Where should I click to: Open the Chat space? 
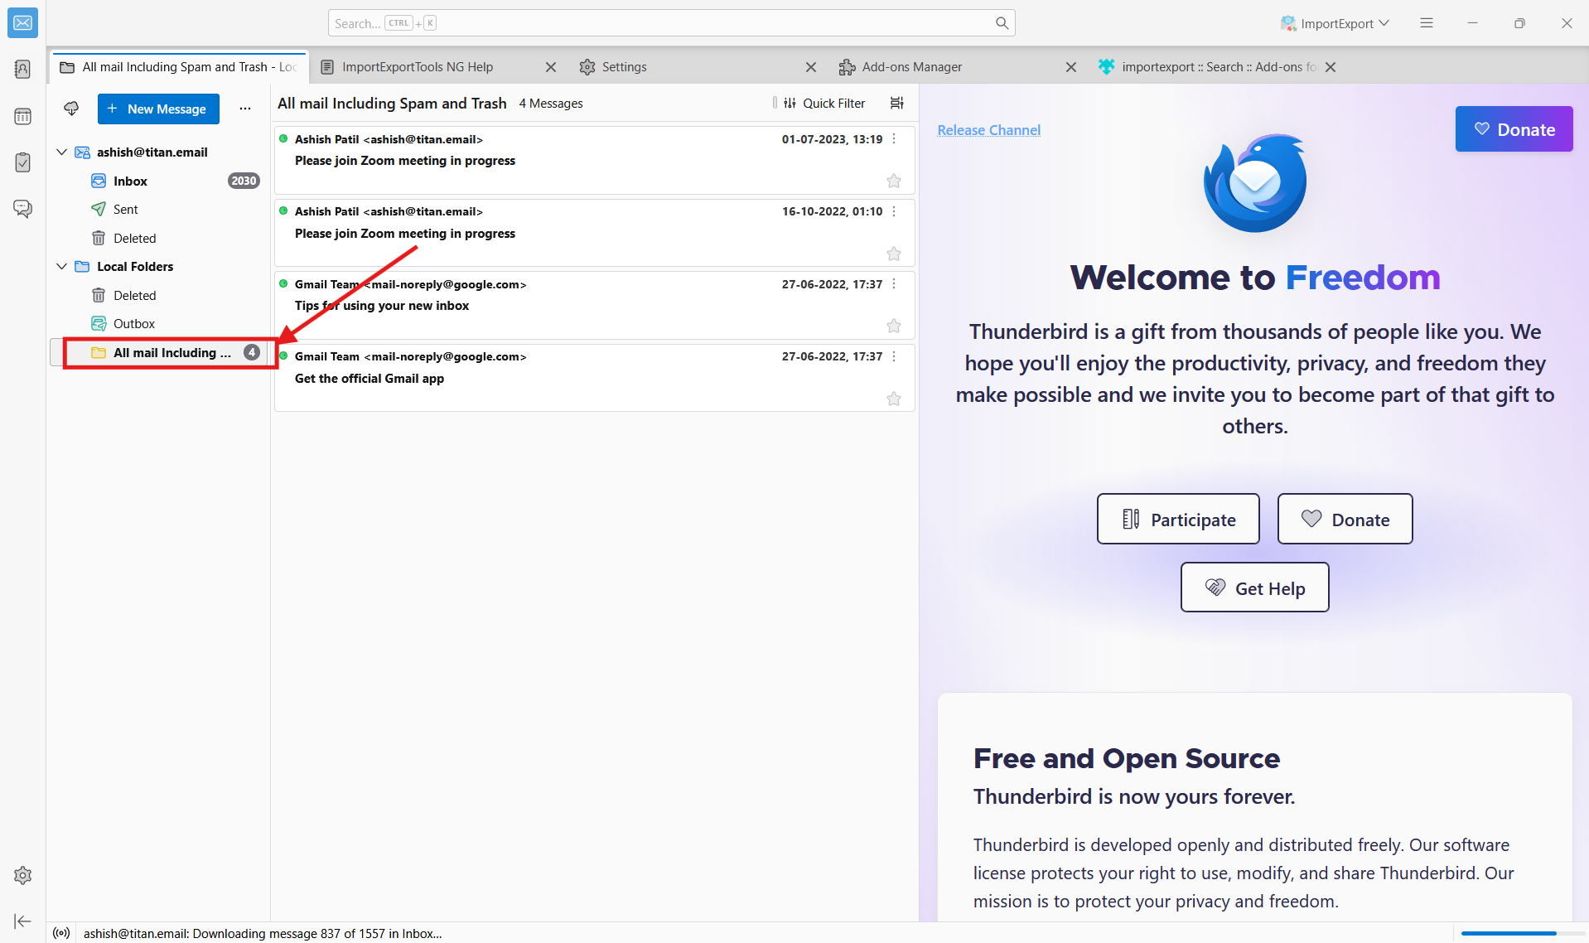(22, 209)
